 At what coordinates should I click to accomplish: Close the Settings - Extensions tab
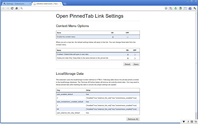click(30, 4)
